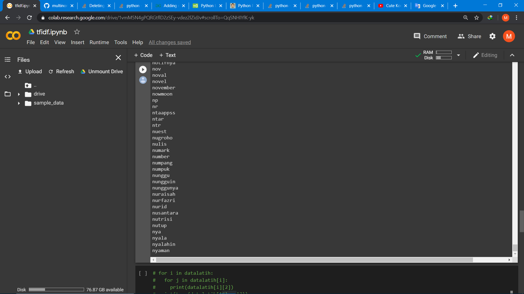This screenshot has height=294, width=524.
Task: Expand the sample_data folder
Action: click(x=19, y=103)
